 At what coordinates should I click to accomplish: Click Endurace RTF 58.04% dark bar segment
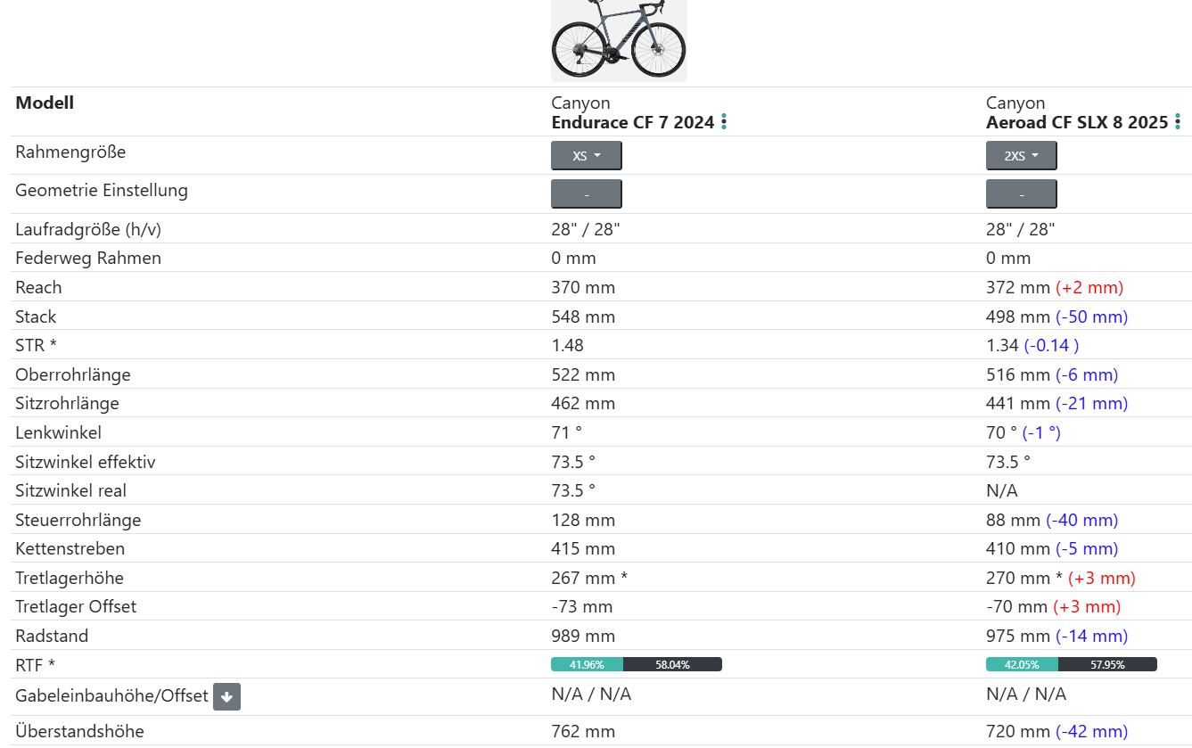(x=672, y=664)
